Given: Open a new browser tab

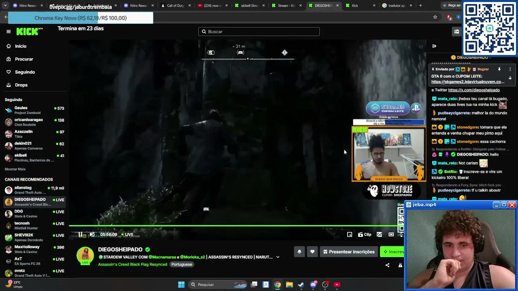Looking at the screenshot, I should coord(420,6).
